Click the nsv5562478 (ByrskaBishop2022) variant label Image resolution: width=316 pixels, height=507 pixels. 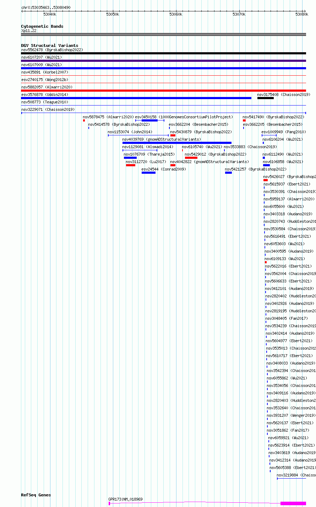52,50
